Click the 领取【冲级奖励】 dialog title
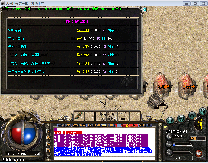Image resolution: width=208 pixels, height=163 pixels. click(x=76, y=22)
